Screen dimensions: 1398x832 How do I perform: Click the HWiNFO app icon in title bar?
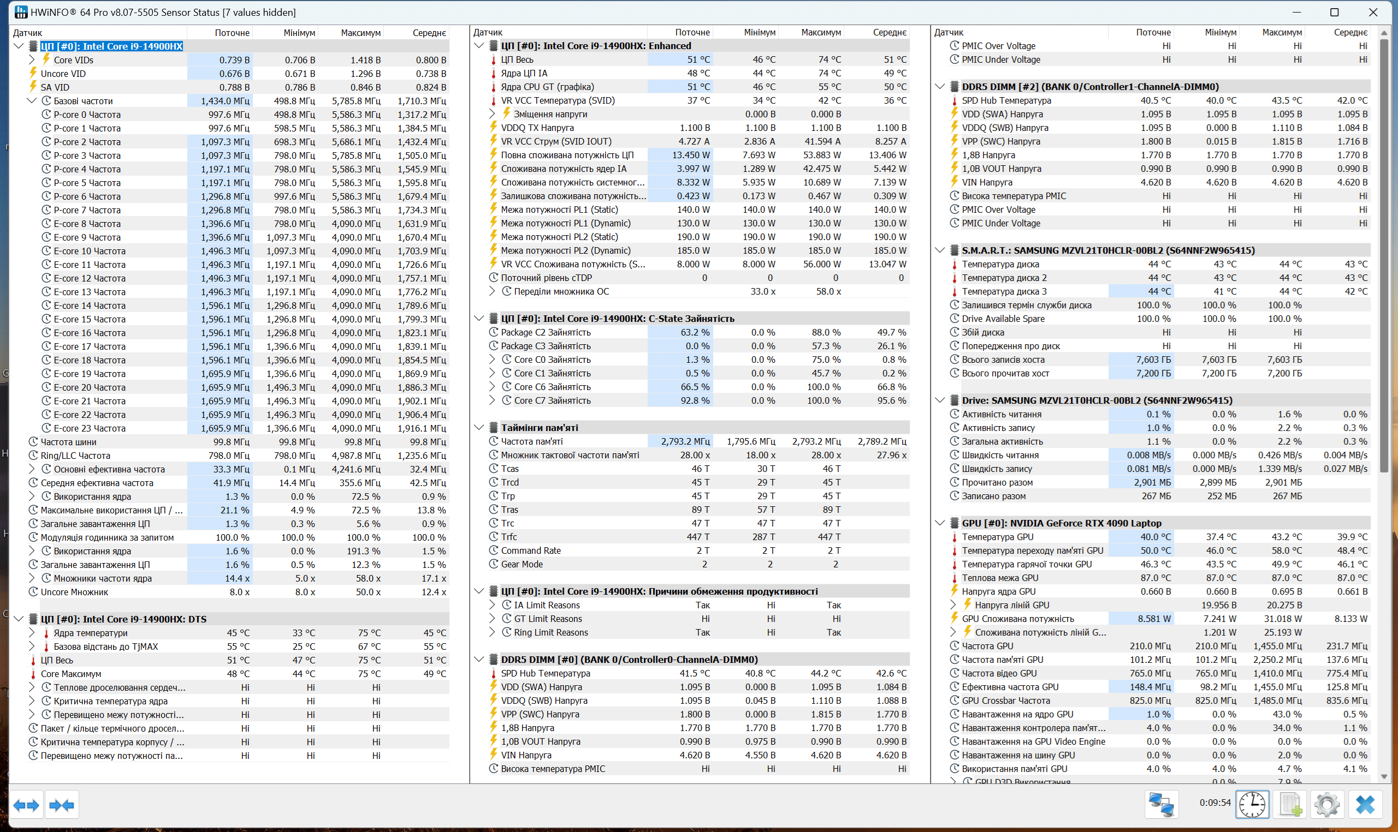pos(21,12)
